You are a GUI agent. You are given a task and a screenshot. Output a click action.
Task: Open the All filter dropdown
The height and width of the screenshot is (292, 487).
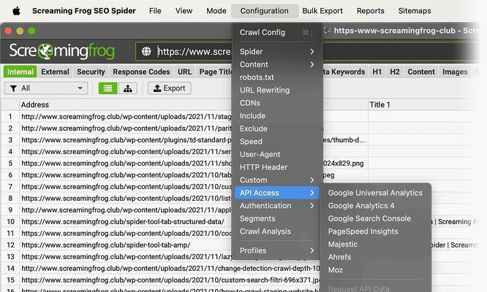click(x=46, y=88)
